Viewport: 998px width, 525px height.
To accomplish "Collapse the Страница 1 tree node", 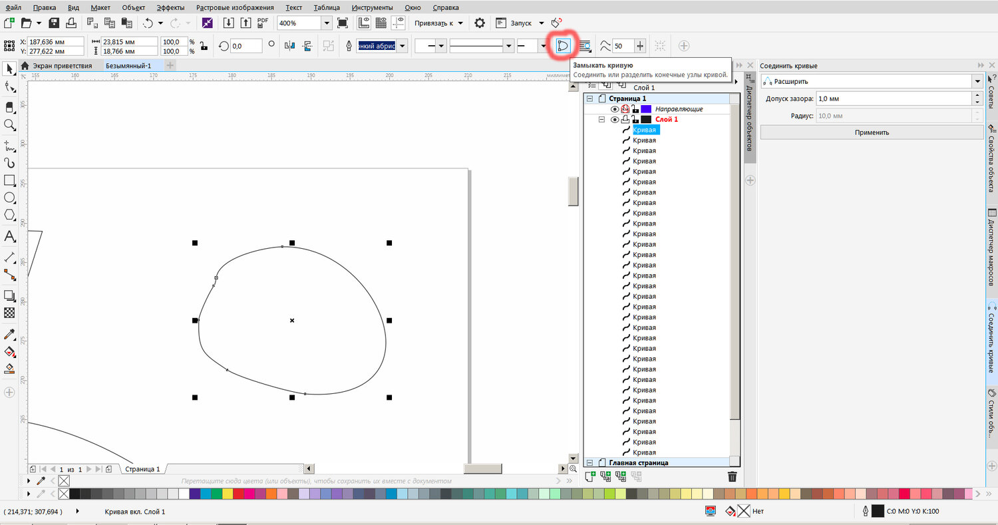I will (x=589, y=98).
